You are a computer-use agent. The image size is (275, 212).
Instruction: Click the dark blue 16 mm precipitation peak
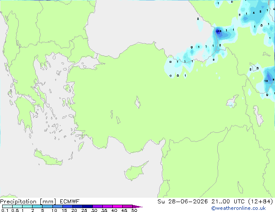tap(218, 31)
